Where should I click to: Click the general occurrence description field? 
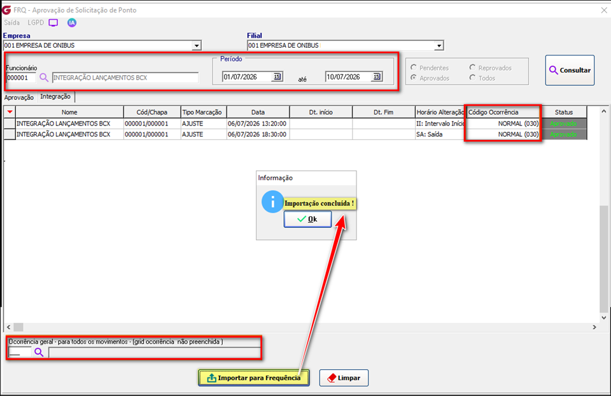[154, 352]
